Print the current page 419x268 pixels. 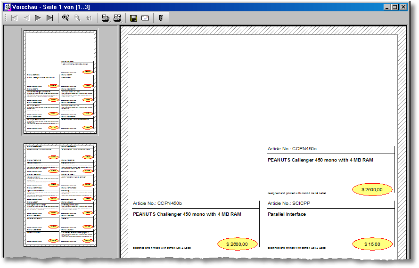point(106,18)
